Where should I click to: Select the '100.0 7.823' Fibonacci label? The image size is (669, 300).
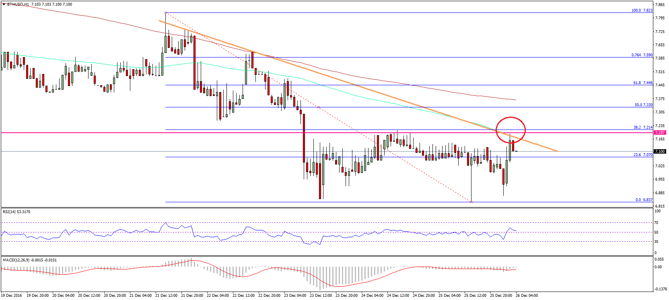642,10
